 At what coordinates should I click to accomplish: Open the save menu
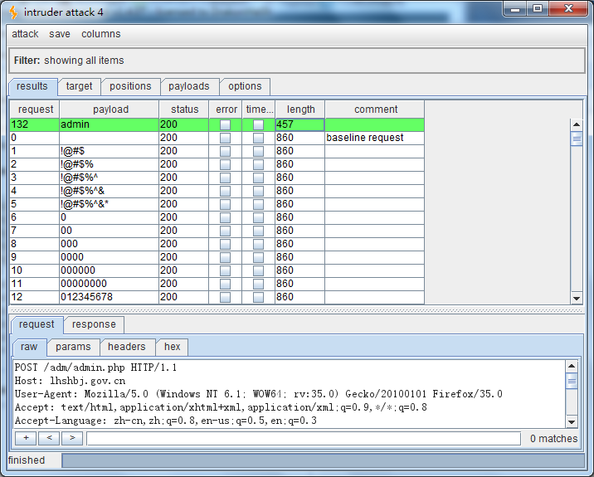(x=60, y=34)
